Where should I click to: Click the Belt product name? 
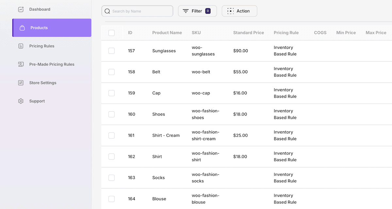click(156, 72)
